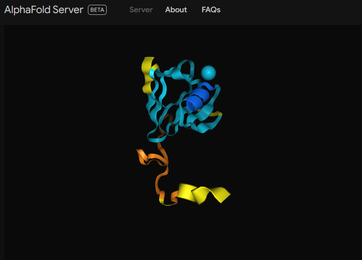Select the large yellow helix below the protein
Viewport: 362px width, 260px height.
pyautogui.click(x=203, y=194)
